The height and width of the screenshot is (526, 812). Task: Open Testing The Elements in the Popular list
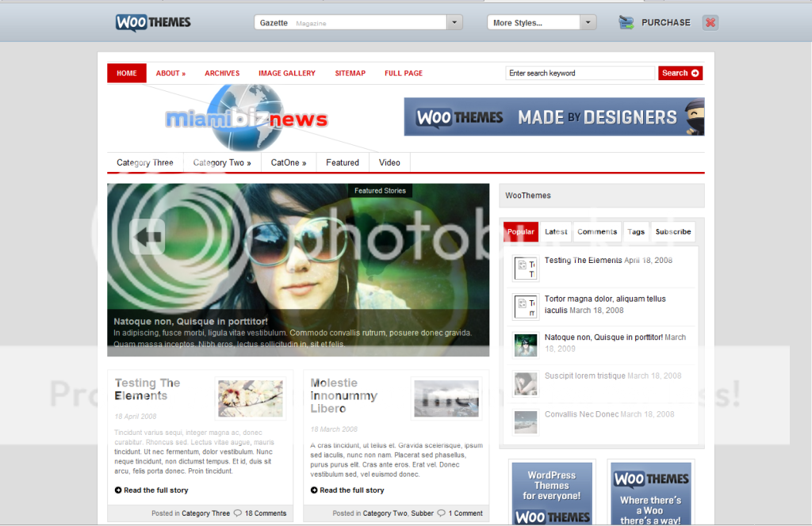583,260
